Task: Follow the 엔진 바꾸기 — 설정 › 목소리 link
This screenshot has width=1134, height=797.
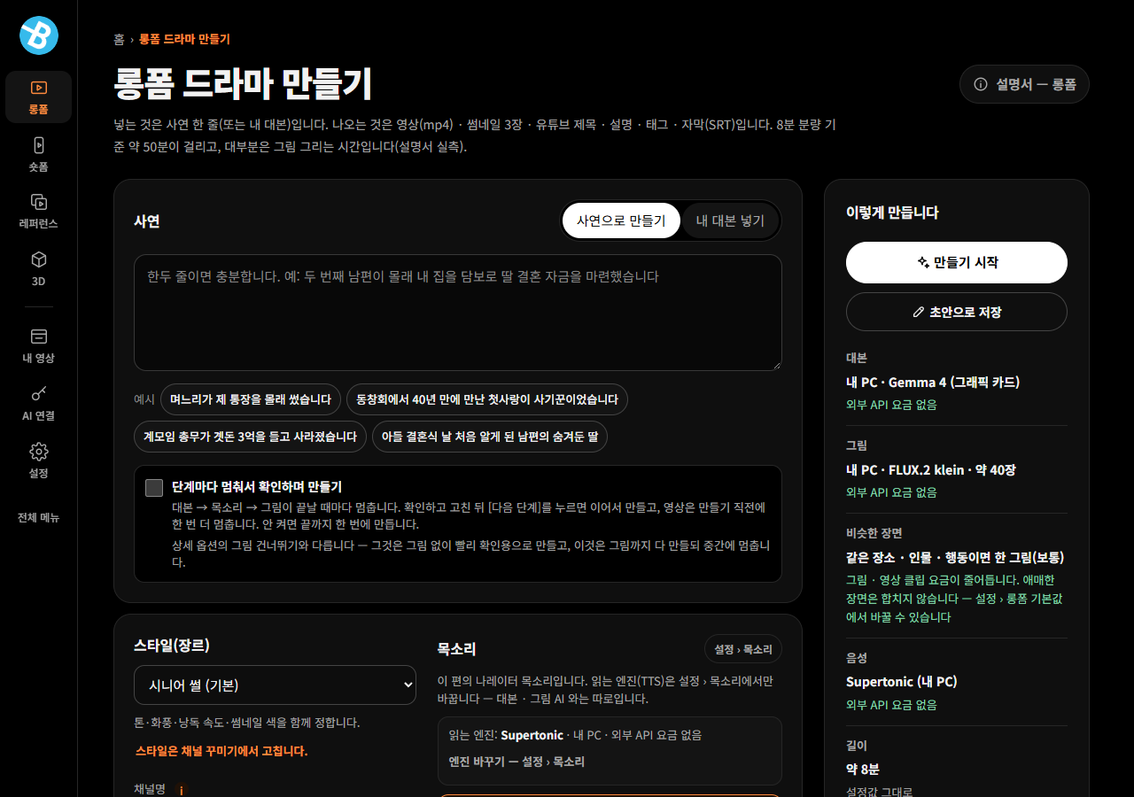Action: [x=517, y=762]
